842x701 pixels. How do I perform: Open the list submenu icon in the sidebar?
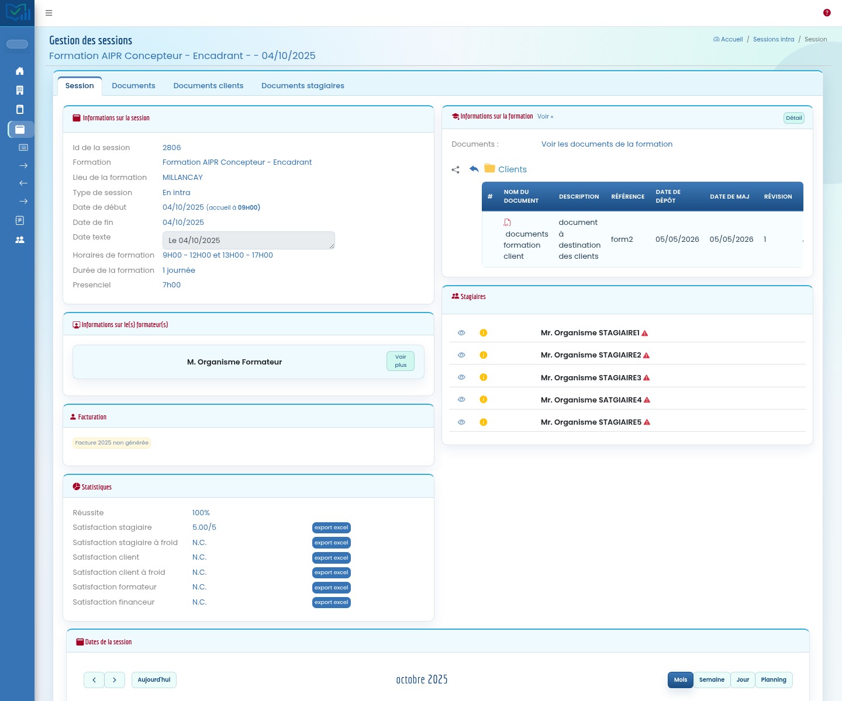tap(23, 147)
